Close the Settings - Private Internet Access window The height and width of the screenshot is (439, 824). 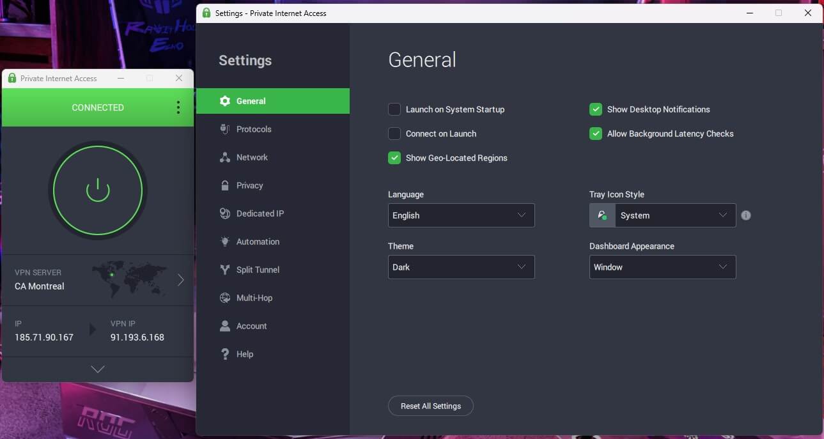[808, 13]
